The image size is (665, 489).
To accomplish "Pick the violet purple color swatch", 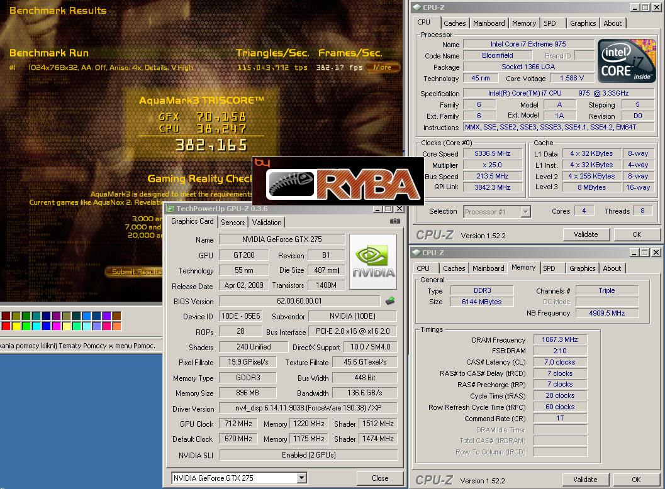I will pos(106,316).
